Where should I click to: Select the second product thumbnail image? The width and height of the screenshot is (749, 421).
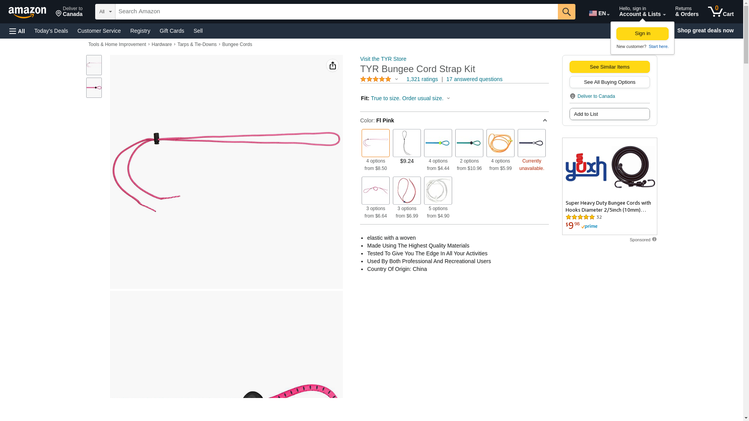(94, 88)
